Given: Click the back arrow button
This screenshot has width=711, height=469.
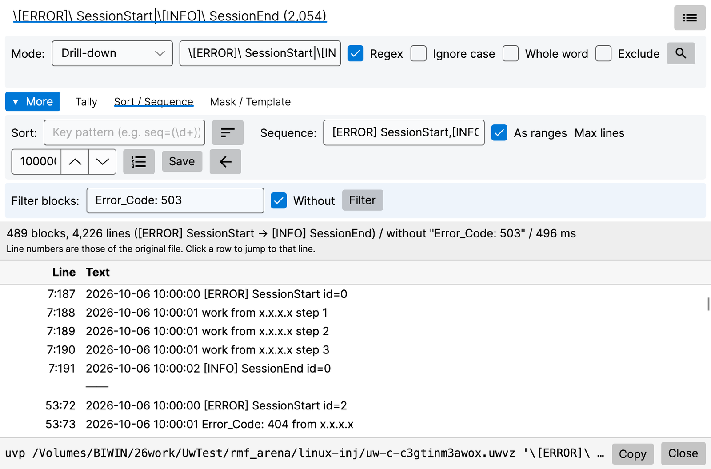Looking at the screenshot, I should [x=225, y=161].
